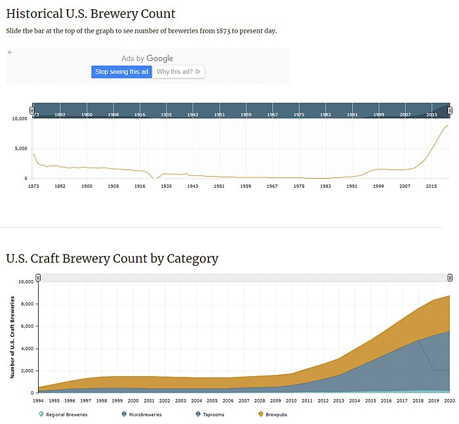The image size is (459, 424).
Task: Click the Stop seeing this ad button
Action: tap(122, 72)
